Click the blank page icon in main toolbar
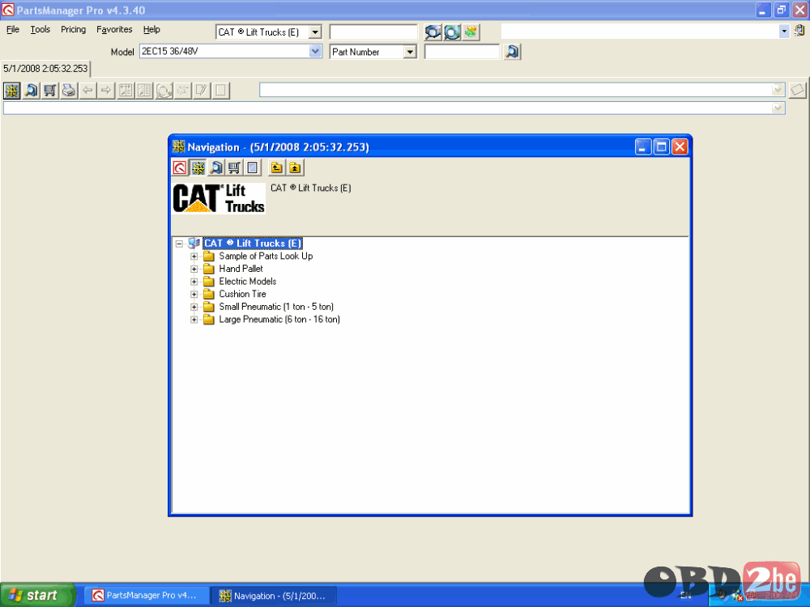This screenshot has width=810, height=607. tap(220, 91)
